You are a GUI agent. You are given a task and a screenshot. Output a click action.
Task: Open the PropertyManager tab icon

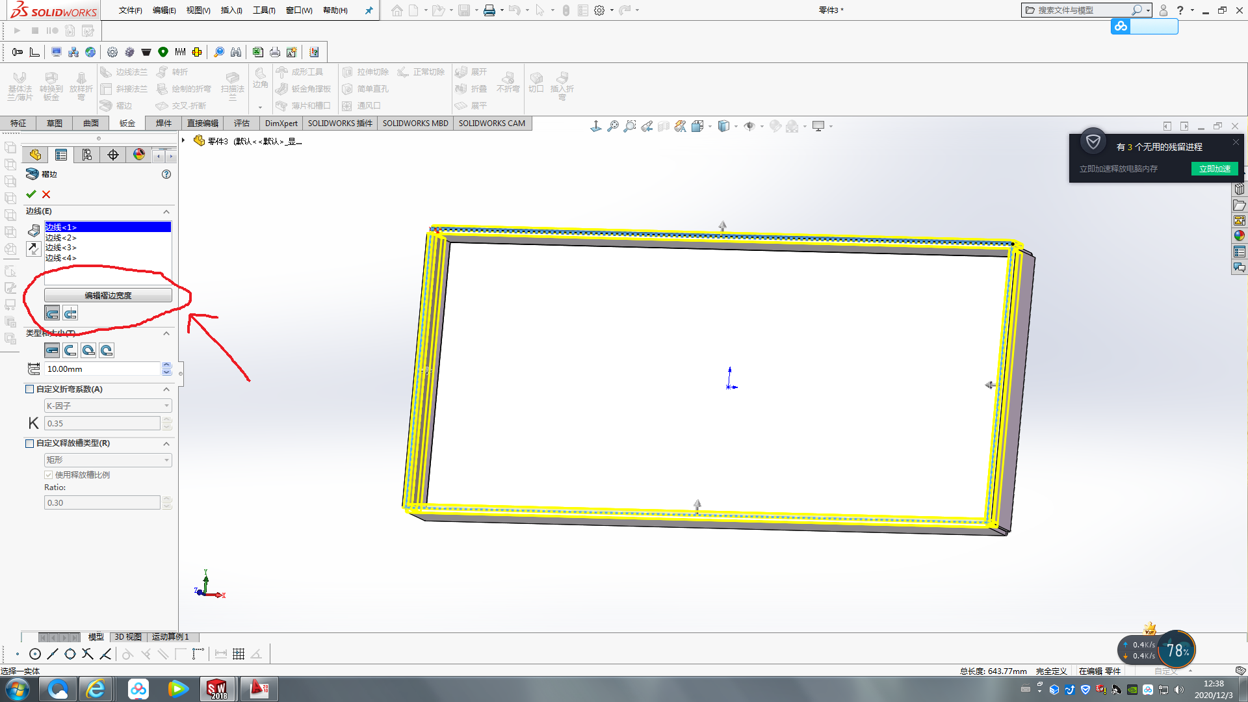[61, 155]
